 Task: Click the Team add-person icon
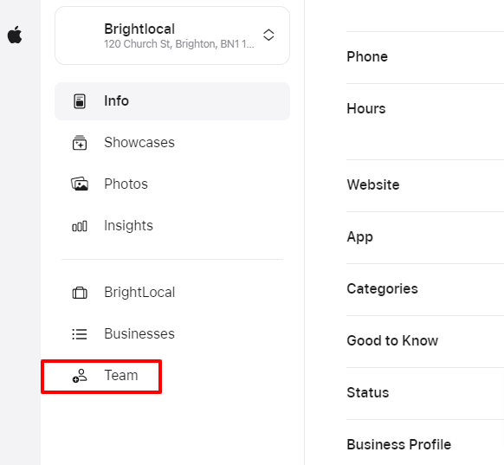(x=80, y=375)
